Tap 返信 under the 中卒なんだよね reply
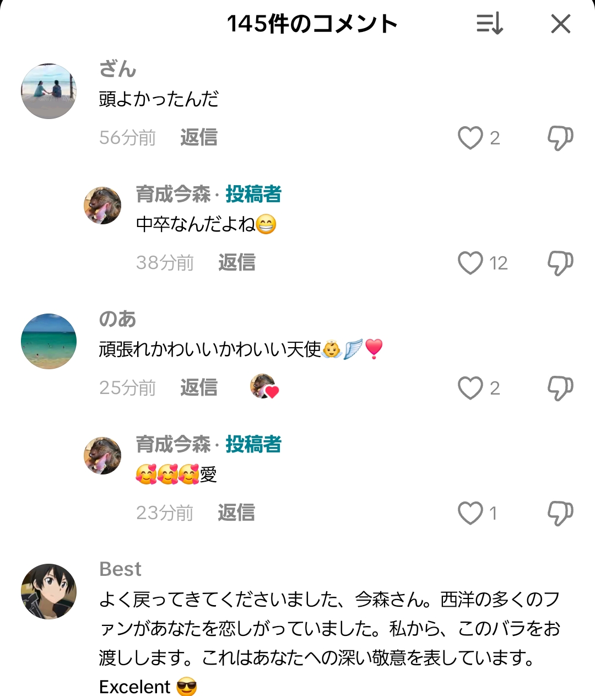595x696 pixels. click(236, 263)
